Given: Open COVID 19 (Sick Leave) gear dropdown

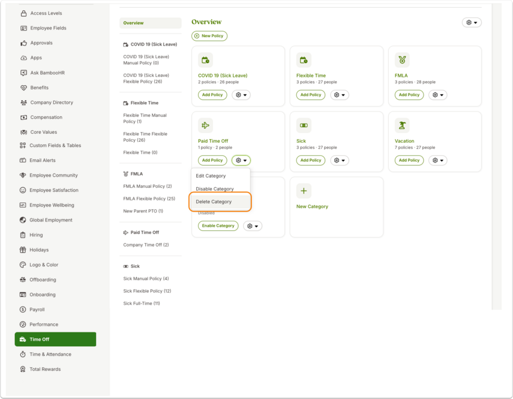Looking at the screenshot, I should tap(241, 95).
